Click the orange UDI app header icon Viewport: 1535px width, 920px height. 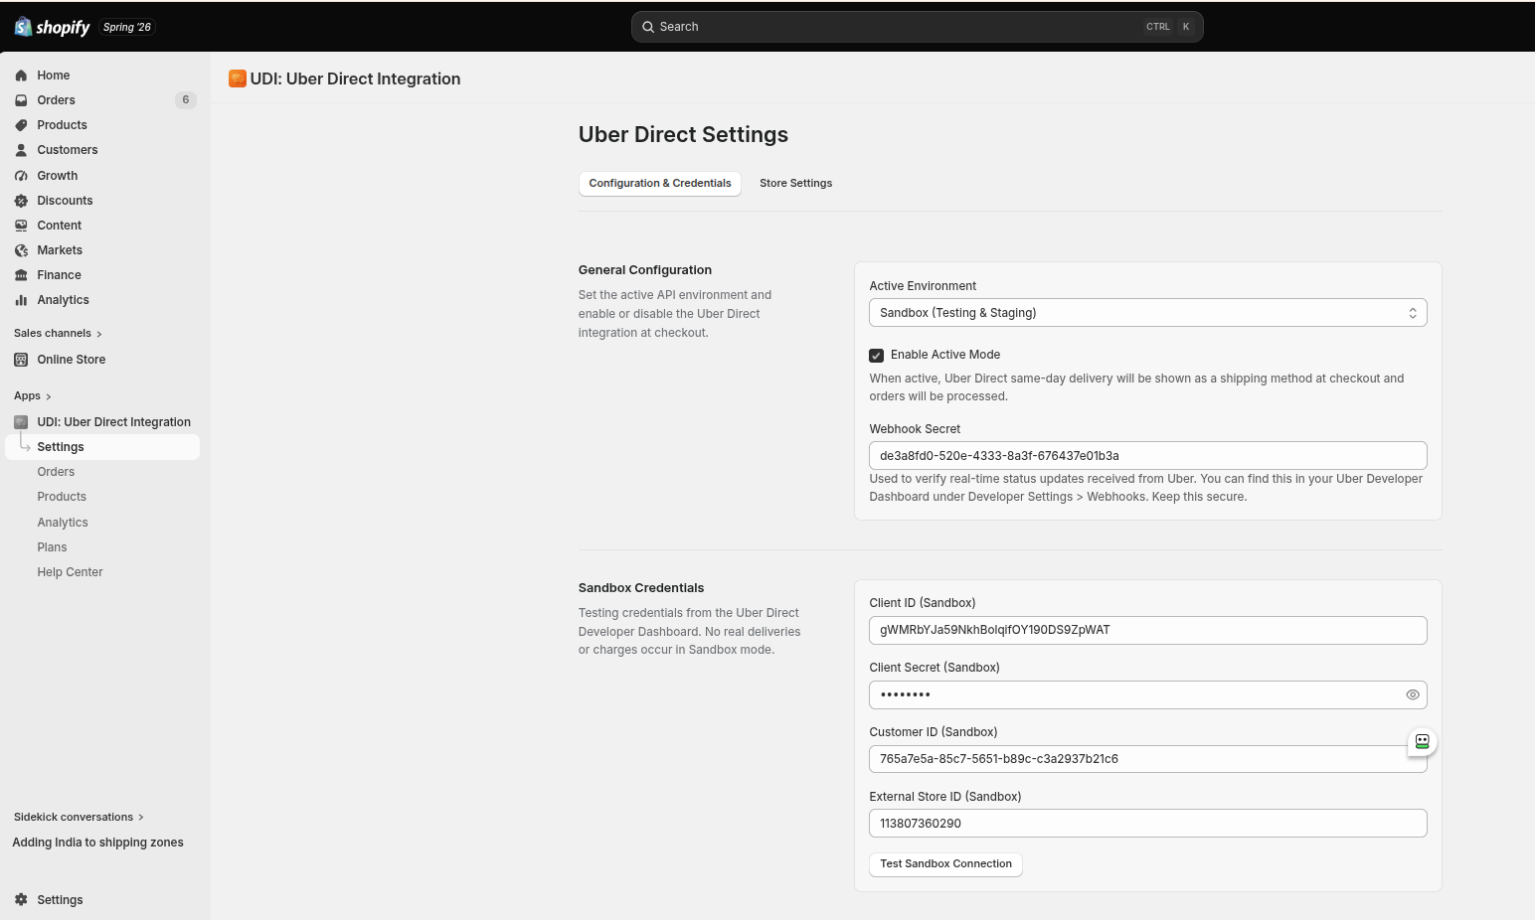click(238, 78)
